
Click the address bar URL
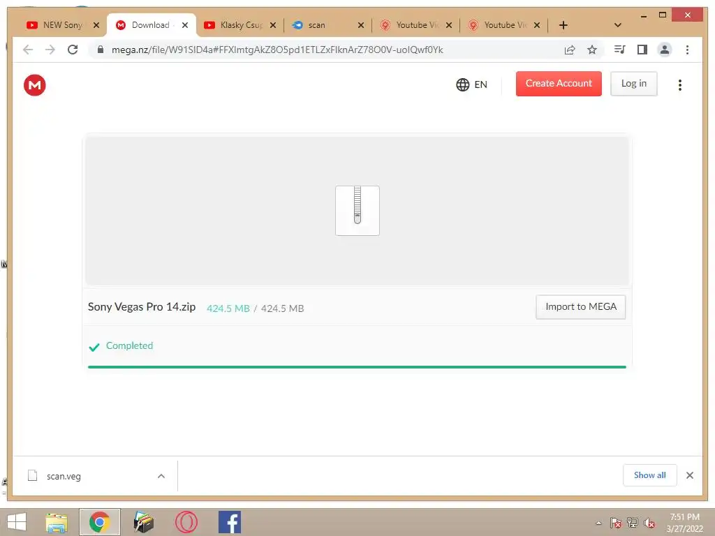(x=277, y=50)
